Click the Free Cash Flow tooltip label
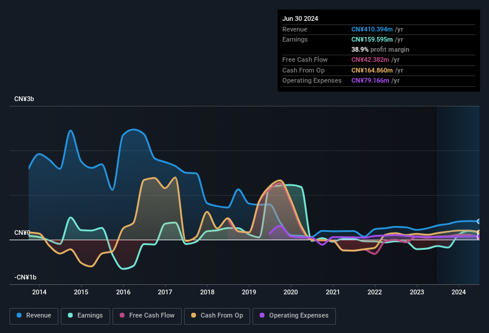Viewport: 489px width, 333px height. [x=305, y=59]
